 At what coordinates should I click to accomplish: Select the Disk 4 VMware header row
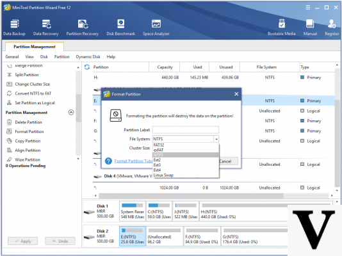pos(214,176)
